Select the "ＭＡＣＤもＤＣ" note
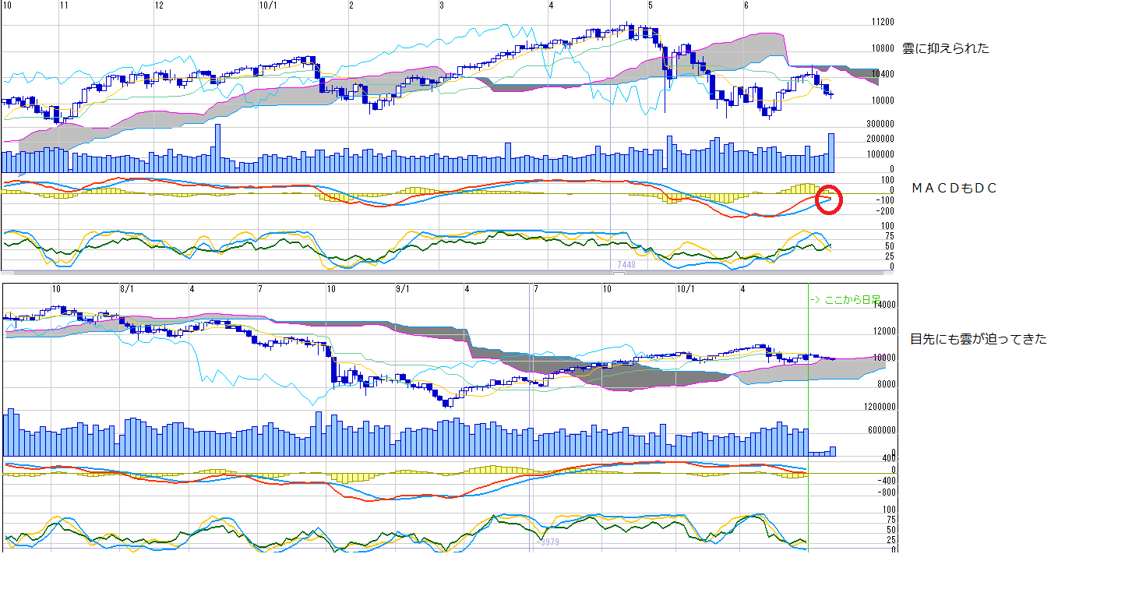Viewport: 1125px width, 600px height. 954,188
